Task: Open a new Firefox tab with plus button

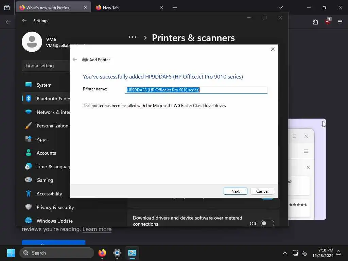Action: [x=175, y=8]
